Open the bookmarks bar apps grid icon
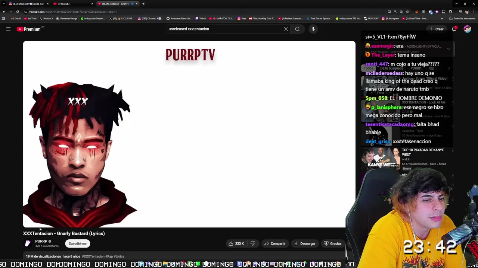The width and height of the screenshot is (478, 268). pyautogui.click(x=4, y=19)
